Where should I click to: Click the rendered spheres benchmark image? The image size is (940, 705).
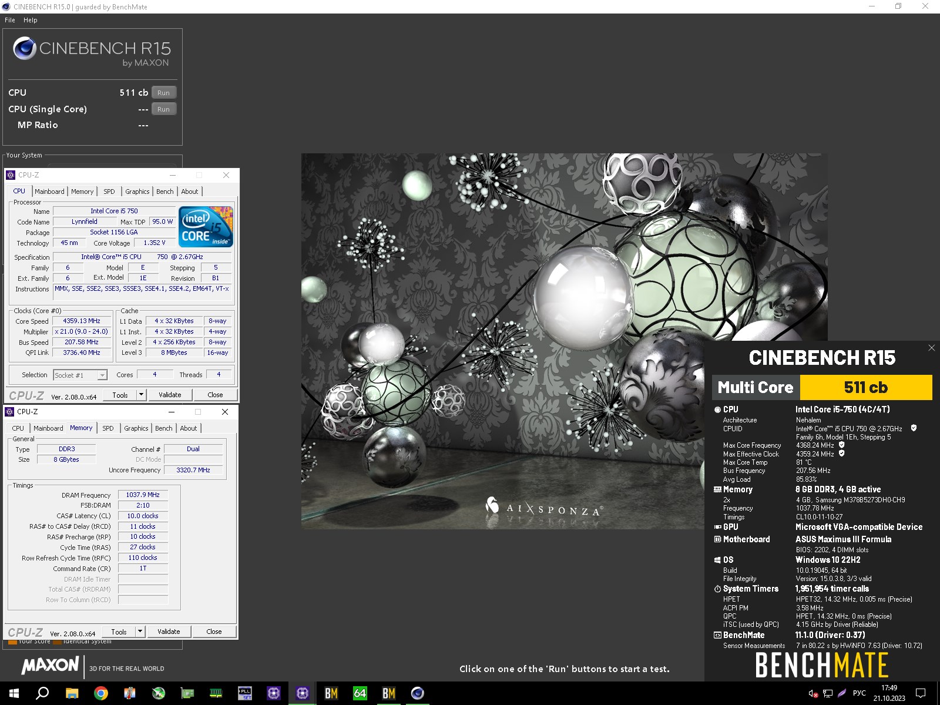[x=564, y=341]
